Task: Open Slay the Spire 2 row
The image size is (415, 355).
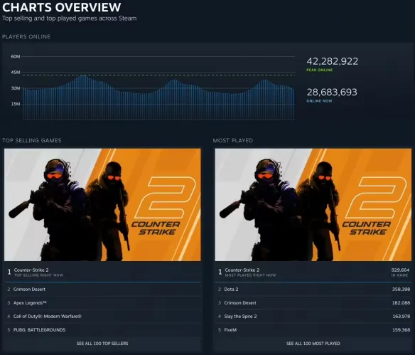Action: (x=313, y=317)
